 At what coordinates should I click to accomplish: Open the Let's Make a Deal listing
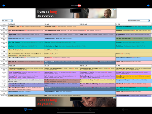pos(26,28)
